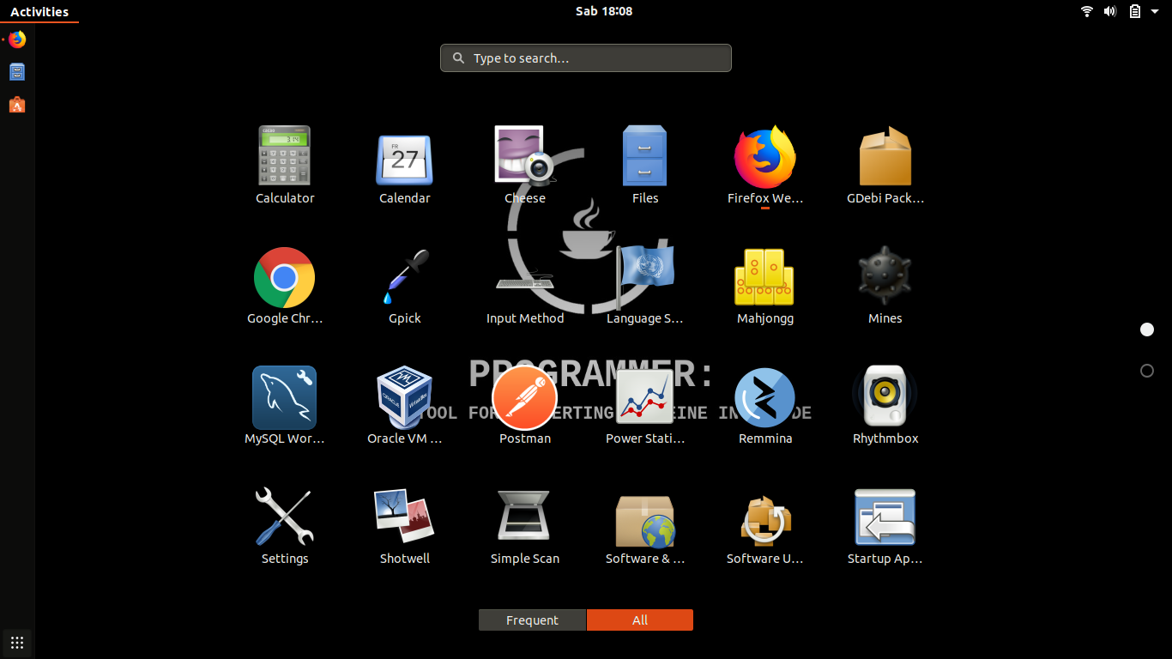The image size is (1172, 659).
Task: Select the All applications tab
Action: pyautogui.click(x=640, y=620)
